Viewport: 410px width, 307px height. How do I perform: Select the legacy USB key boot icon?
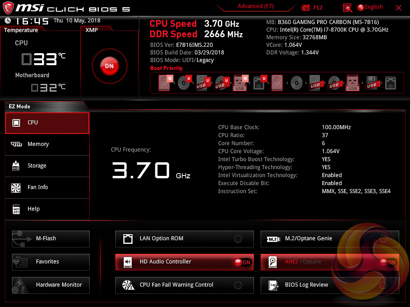353,83
